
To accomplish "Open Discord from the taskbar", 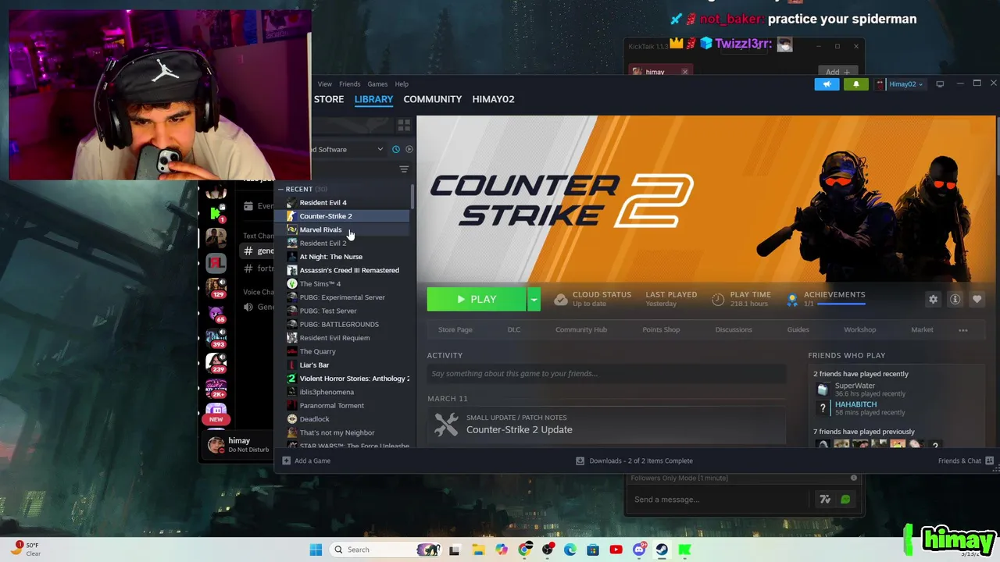I will click(639, 550).
